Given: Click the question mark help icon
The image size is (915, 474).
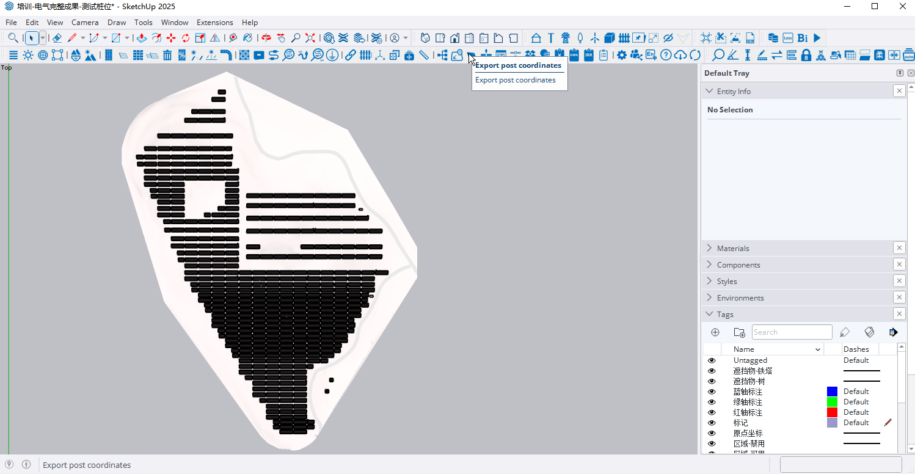Looking at the screenshot, I should coord(666,55).
